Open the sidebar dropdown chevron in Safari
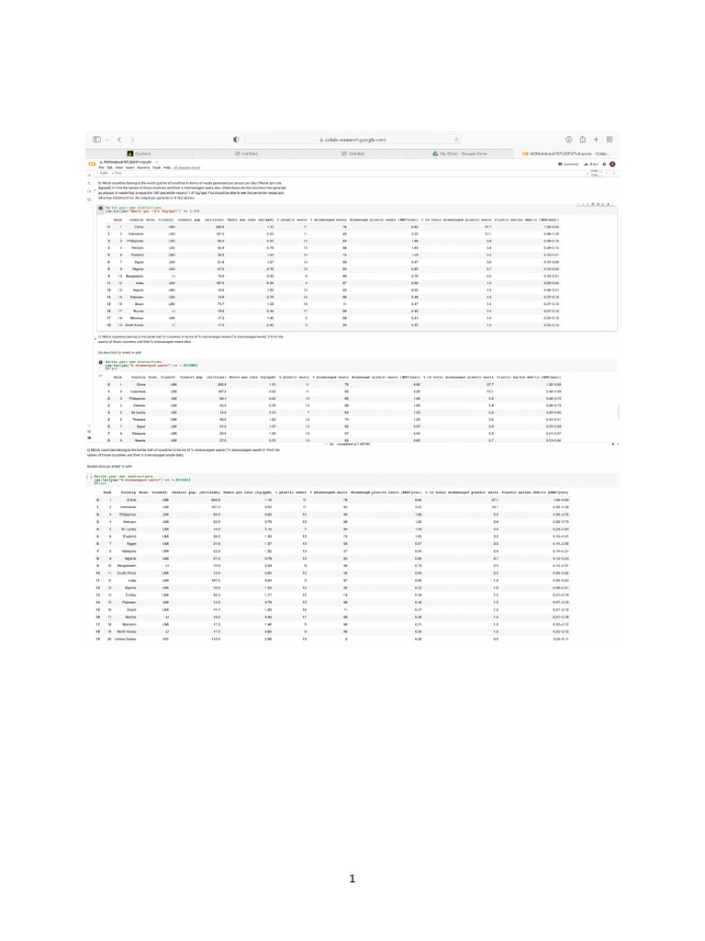705x941 pixels. pyautogui.click(x=107, y=140)
